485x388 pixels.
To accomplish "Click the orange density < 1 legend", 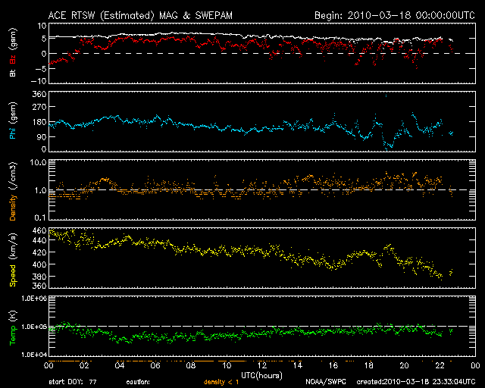I will tap(221, 382).
